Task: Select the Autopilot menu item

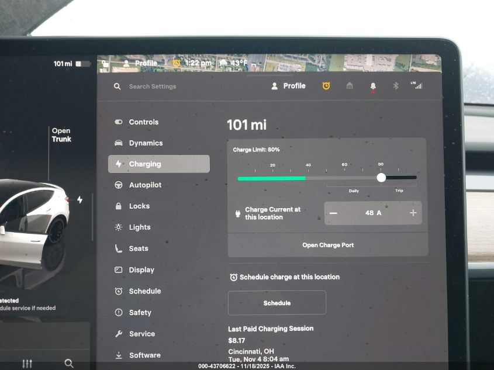Action: (x=145, y=185)
